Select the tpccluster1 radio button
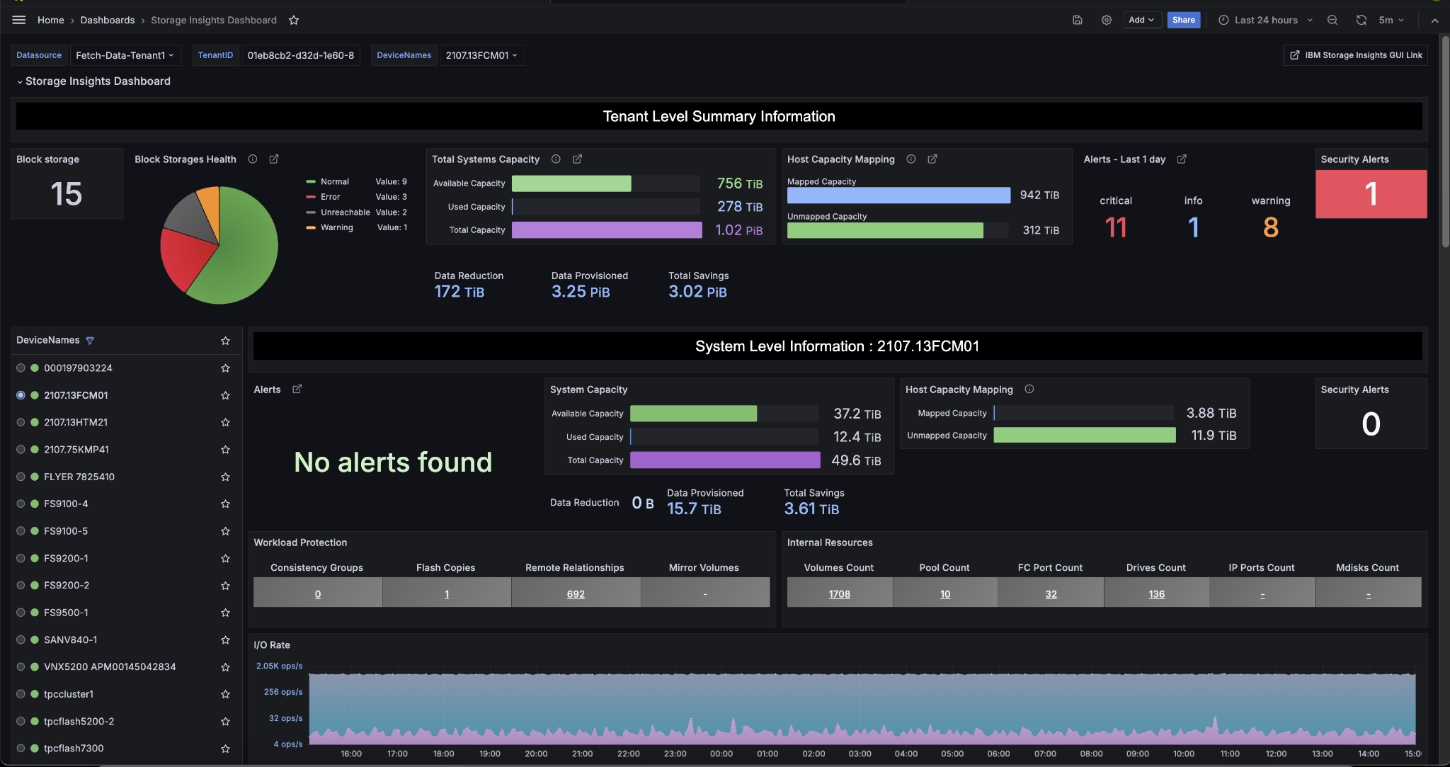Screen dimensions: 1450x767 click(x=21, y=694)
